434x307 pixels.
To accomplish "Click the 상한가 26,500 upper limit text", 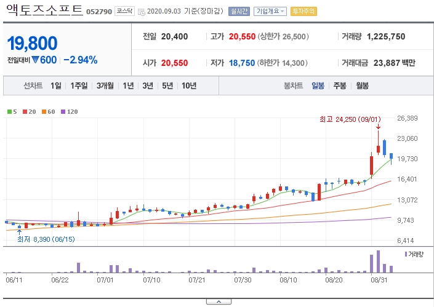I will point(283,36).
